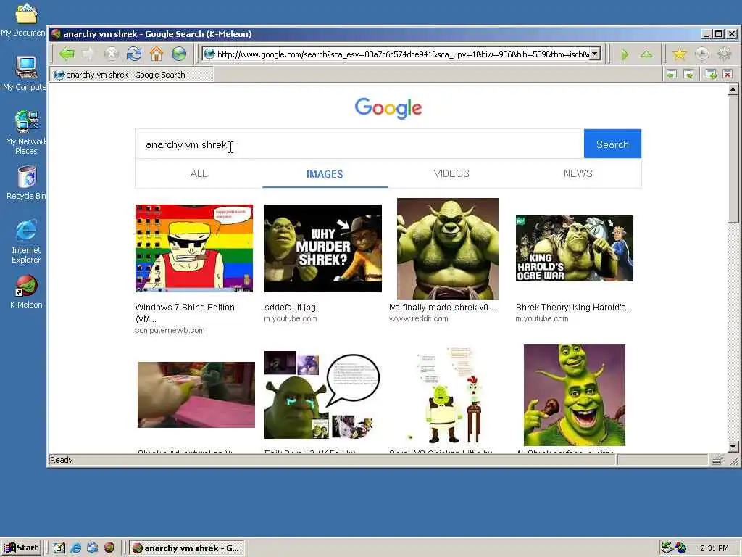Click the Google logo
This screenshot has height=557, width=742.
coord(388,108)
